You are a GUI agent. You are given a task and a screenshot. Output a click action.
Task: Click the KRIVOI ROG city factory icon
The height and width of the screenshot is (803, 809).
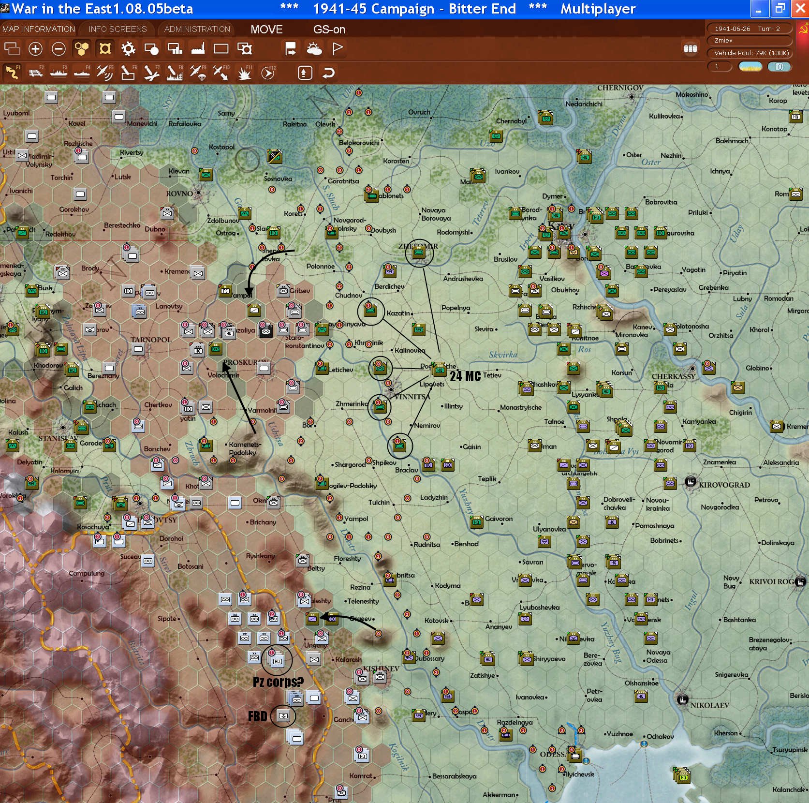coord(800,581)
